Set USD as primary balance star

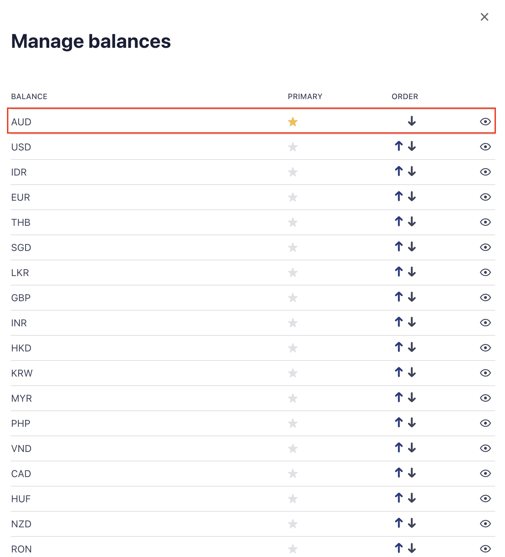click(293, 147)
